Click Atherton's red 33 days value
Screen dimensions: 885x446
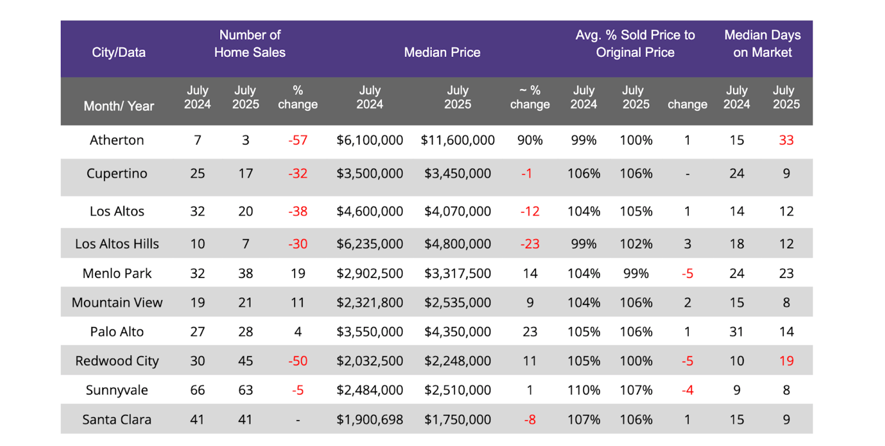point(786,140)
